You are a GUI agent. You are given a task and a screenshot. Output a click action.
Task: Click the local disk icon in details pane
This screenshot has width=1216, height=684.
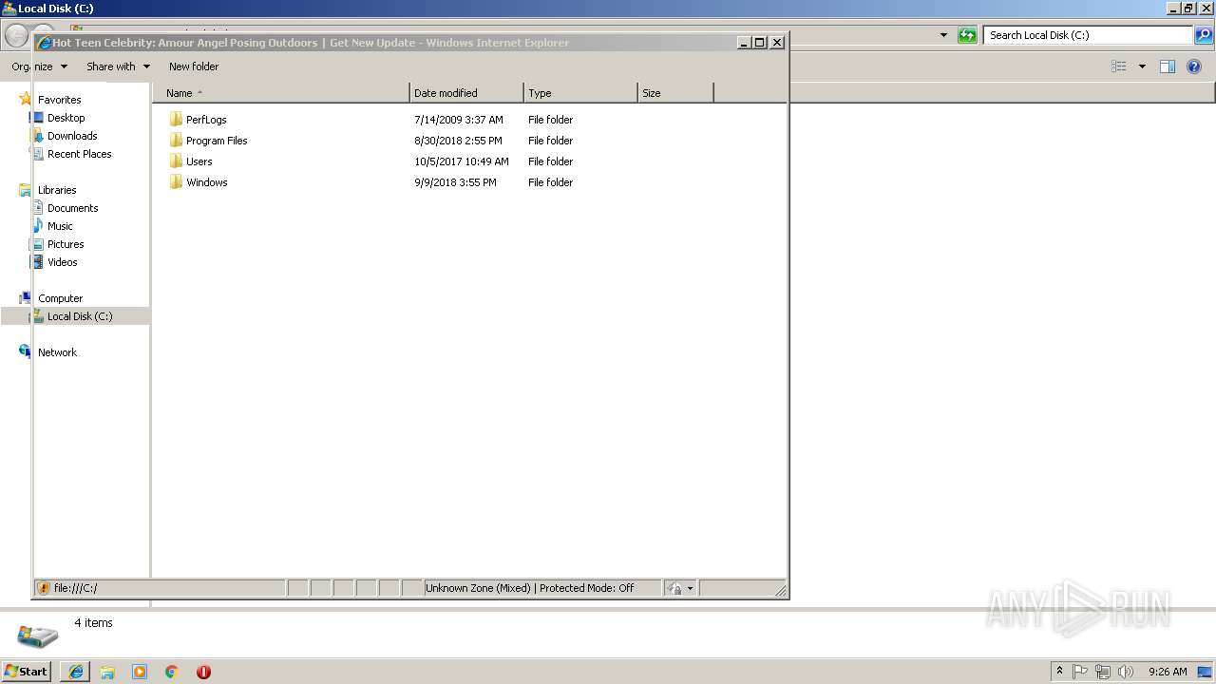coord(38,635)
